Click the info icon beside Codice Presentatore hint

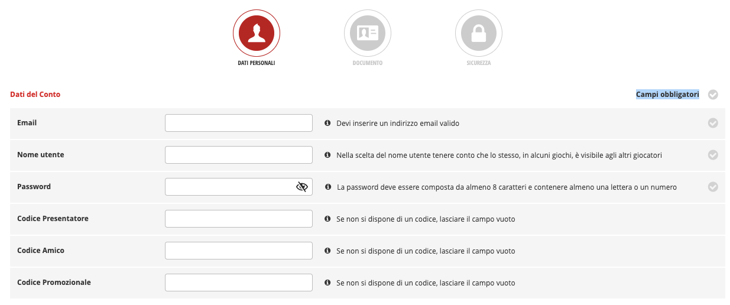327,219
